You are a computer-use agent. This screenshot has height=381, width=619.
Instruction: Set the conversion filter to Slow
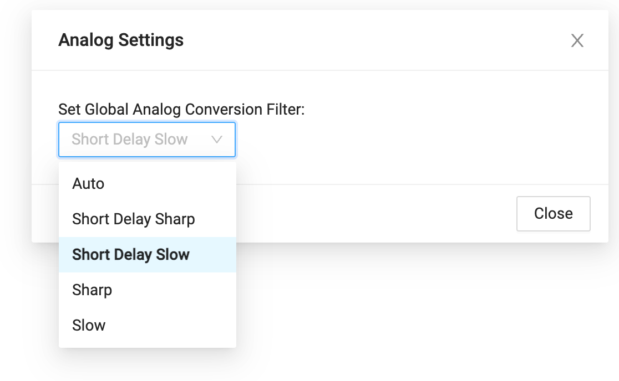pos(89,326)
